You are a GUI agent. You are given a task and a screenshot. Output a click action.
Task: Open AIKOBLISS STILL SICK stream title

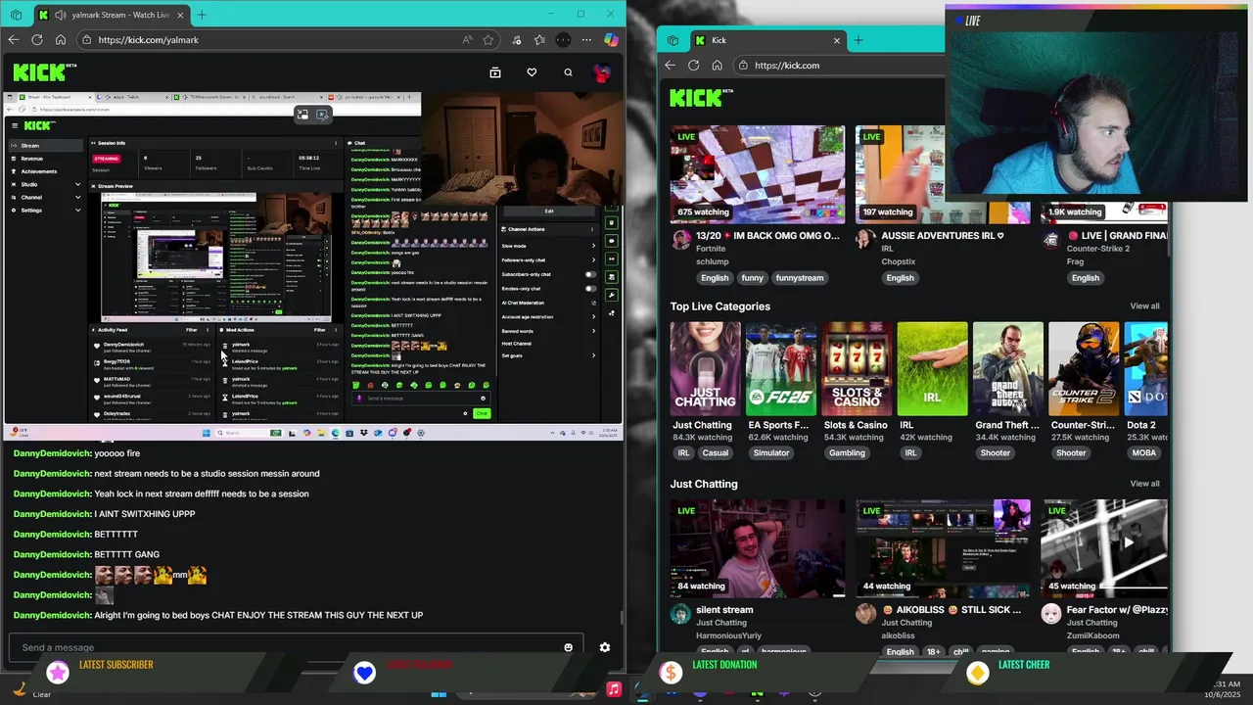(x=951, y=610)
